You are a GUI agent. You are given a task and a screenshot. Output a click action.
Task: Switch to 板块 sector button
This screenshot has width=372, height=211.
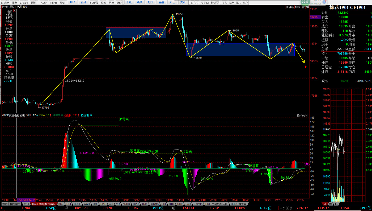(140, 2)
